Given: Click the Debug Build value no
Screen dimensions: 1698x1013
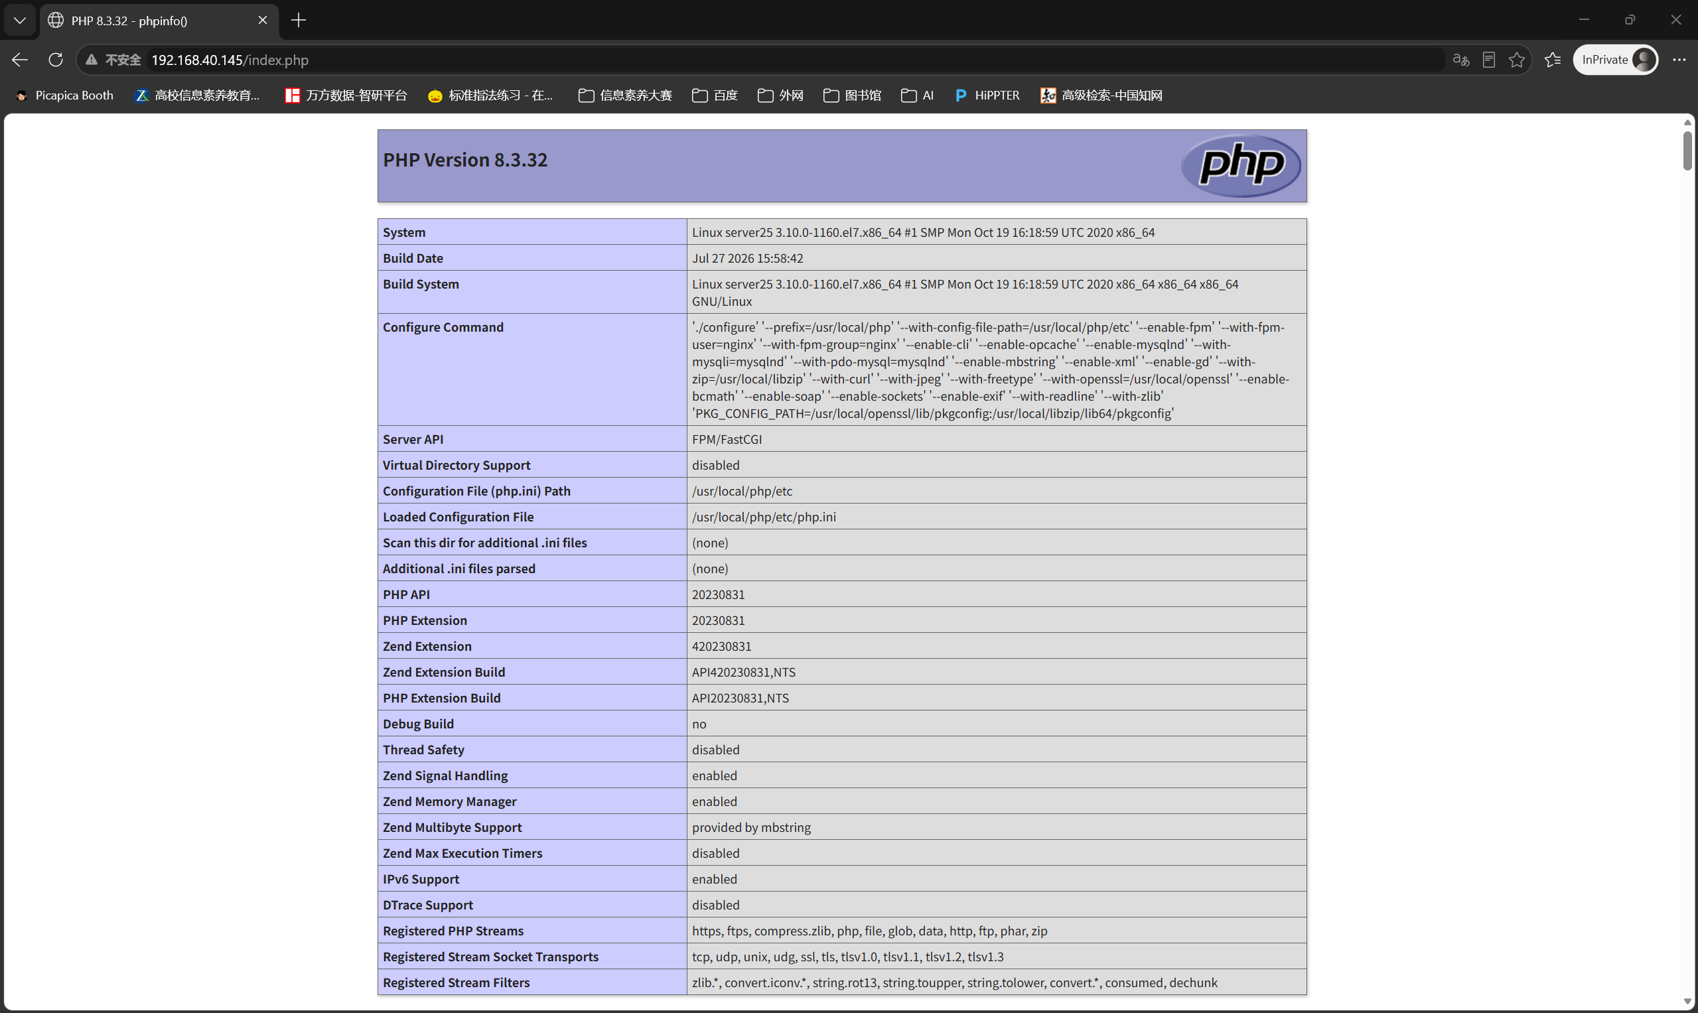Looking at the screenshot, I should (x=699, y=724).
